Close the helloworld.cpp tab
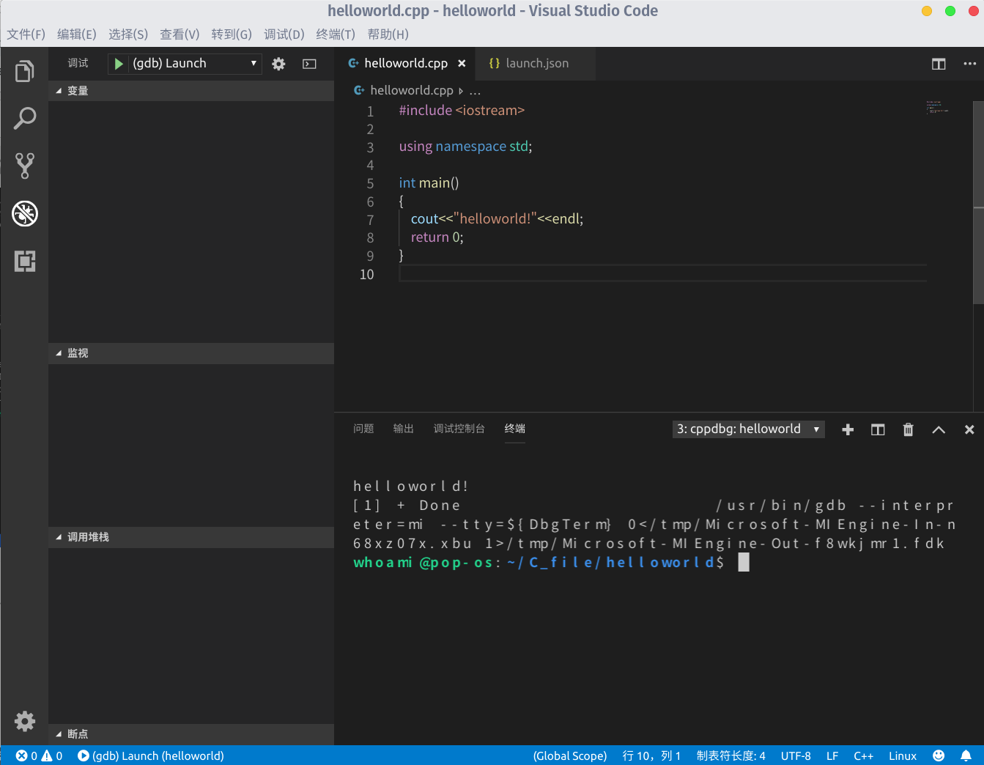 [x=462, y=64]
